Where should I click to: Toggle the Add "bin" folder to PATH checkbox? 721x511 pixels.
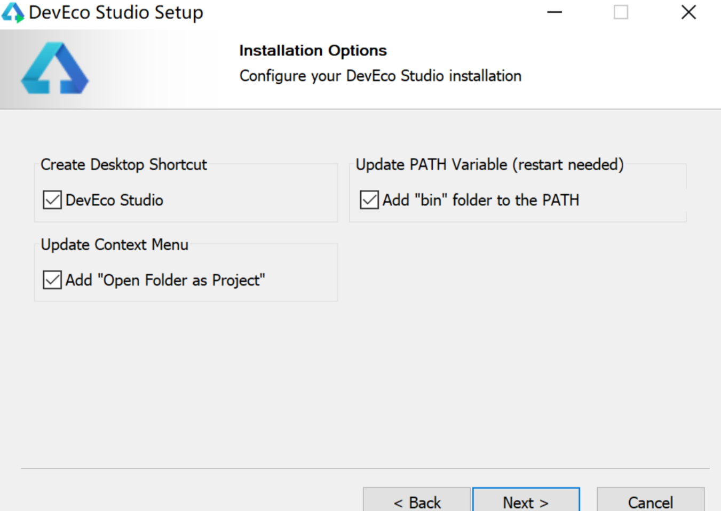coord(369,200)
